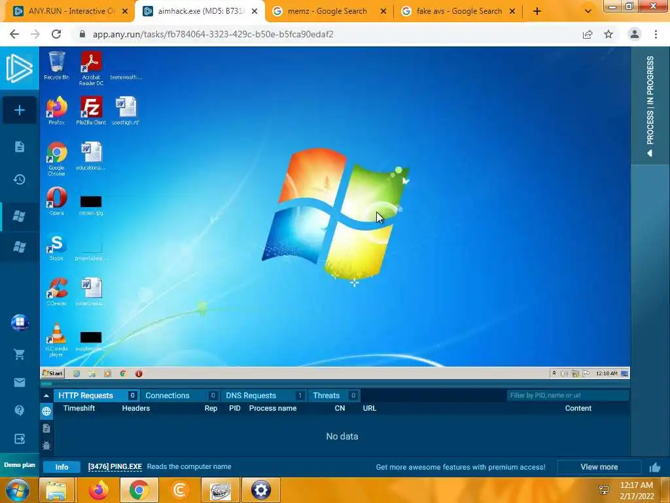Image resolution: width=670 pixels, height=503 pixels.
Task: Click the share page icon in the address bar
Action: click(588, 34)
